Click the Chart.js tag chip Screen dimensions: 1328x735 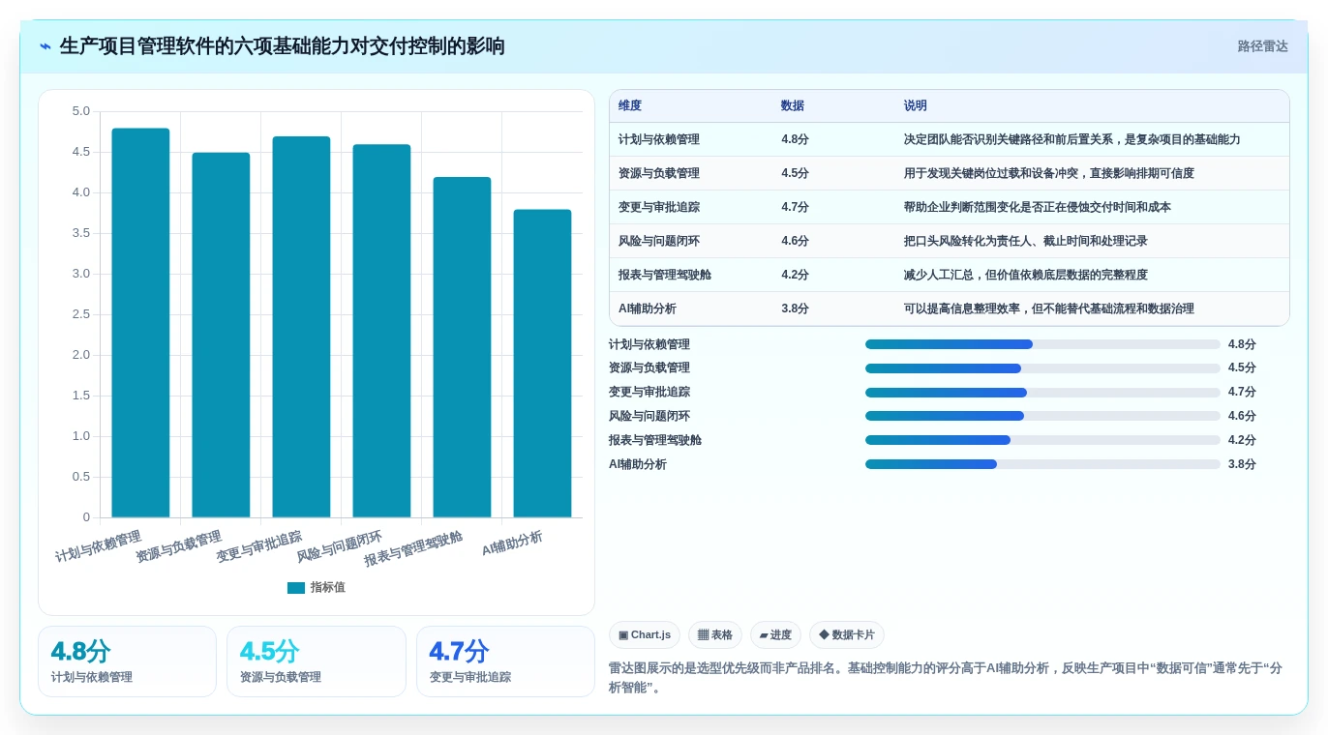(x=645, y=635)
